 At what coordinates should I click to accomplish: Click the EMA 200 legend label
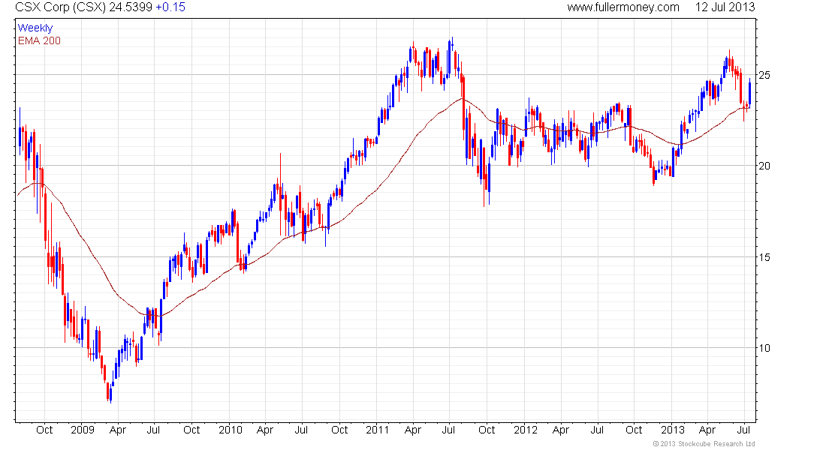click(39, 40)
